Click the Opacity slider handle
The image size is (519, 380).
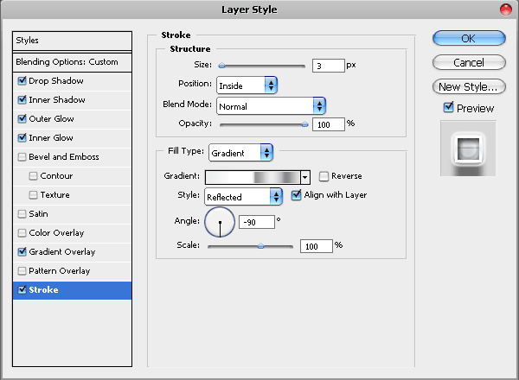304,124
